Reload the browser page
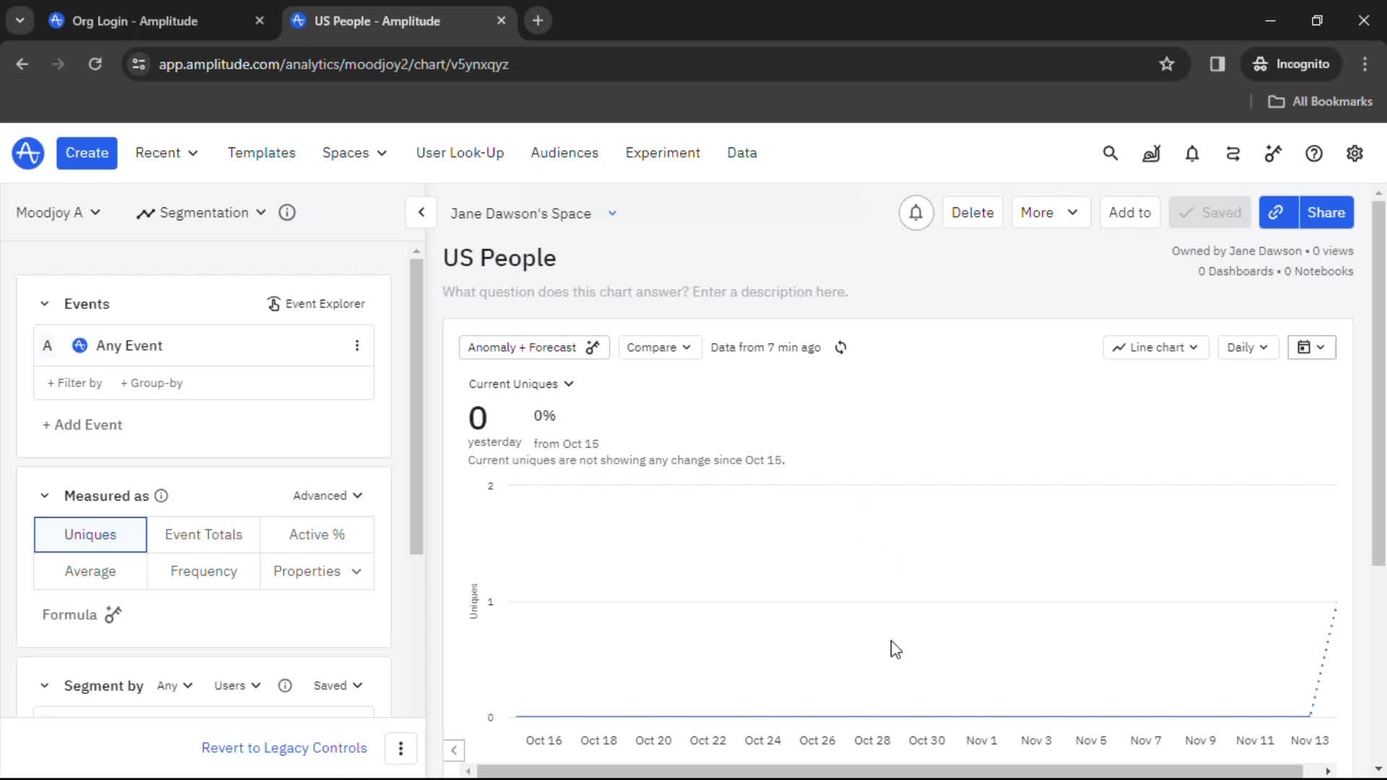 [95, 64]
